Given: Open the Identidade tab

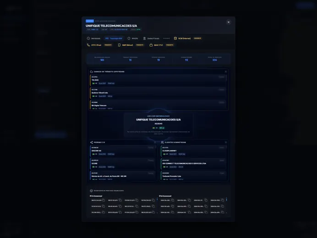Looking at the screenshot, I should pyautogui.click(x=93, y=38).
